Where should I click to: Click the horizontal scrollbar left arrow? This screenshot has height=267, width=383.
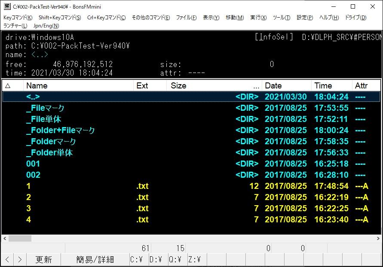pyautogui.click(x=5, y=238)
